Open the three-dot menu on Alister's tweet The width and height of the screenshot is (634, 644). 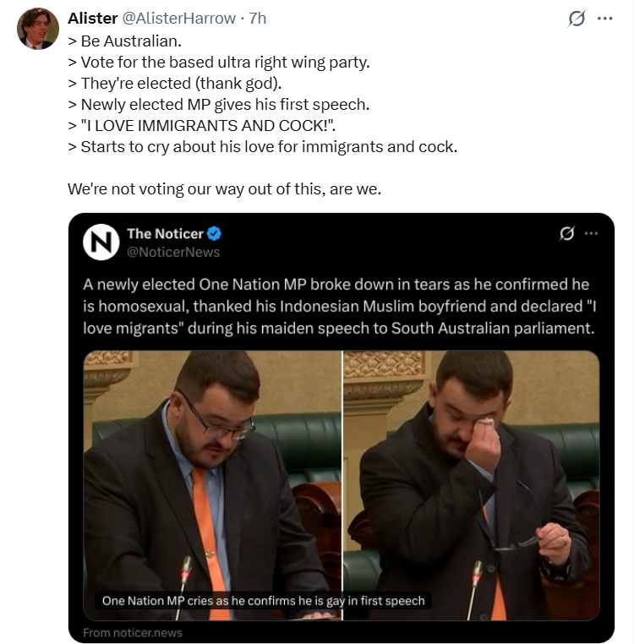[604, 19]
